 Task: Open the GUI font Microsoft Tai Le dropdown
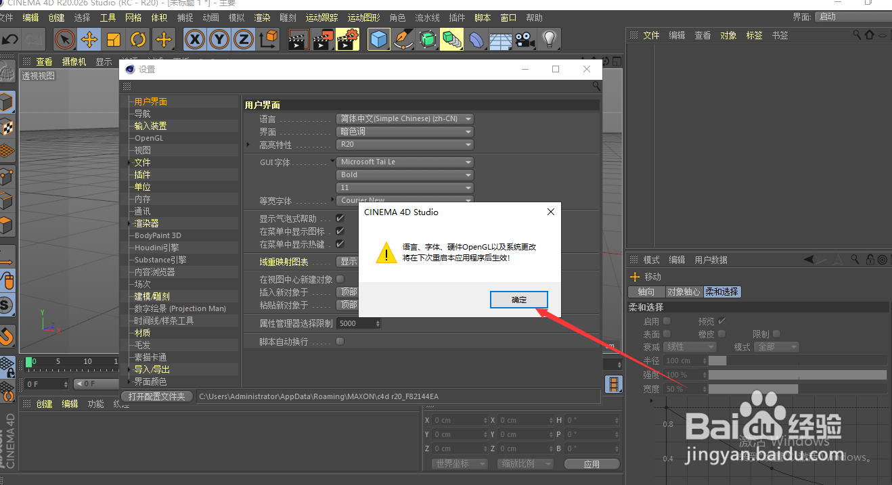405,162
